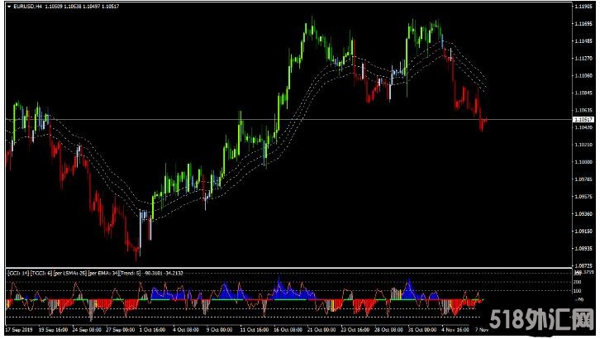The height and width of the screenshot is (339, 600).
Task: Click the 100 level on indicator scale
Action: click(578, 291)
